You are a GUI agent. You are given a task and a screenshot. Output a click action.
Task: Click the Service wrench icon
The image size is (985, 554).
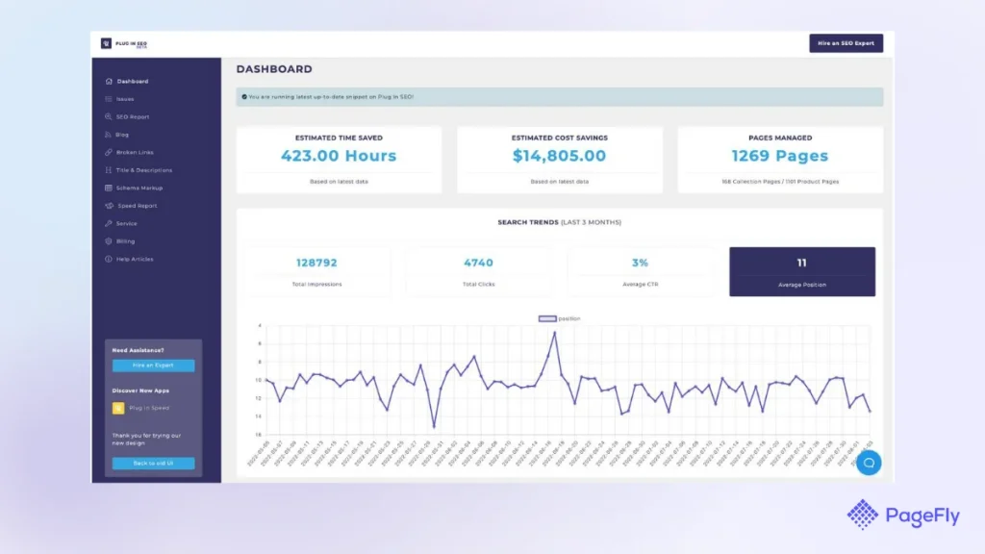109,223
